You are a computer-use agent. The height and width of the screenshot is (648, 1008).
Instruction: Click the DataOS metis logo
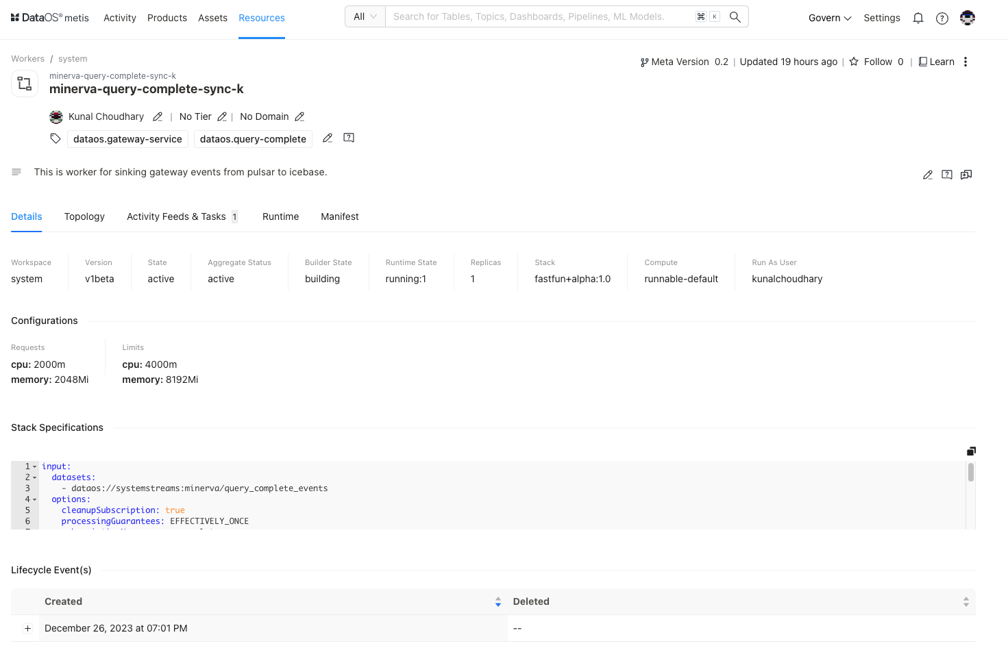50,18
